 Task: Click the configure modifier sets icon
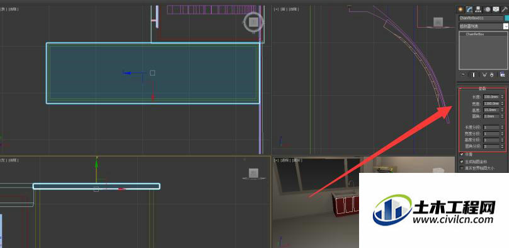click(x=503, y=74)
